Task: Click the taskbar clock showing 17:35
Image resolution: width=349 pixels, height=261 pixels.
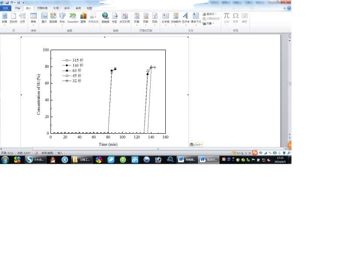Action: 280,160
